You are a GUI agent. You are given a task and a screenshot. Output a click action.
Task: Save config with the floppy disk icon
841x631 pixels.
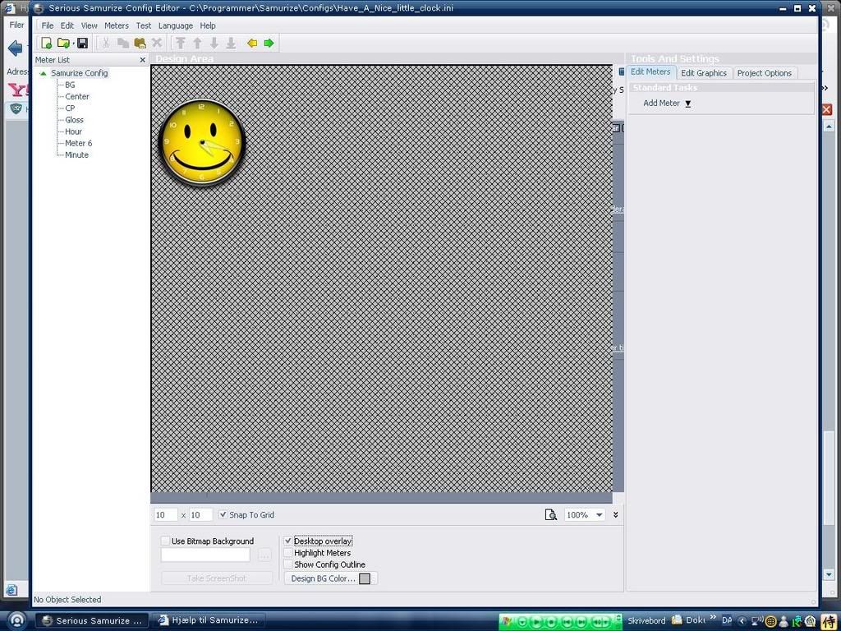83,43
